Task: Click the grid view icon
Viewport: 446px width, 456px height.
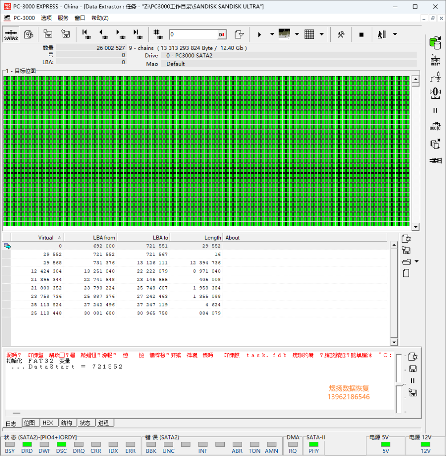Action: click(309, 34)
